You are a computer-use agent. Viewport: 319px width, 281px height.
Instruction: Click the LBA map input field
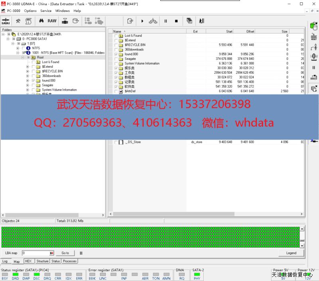[x=35, y=253]
